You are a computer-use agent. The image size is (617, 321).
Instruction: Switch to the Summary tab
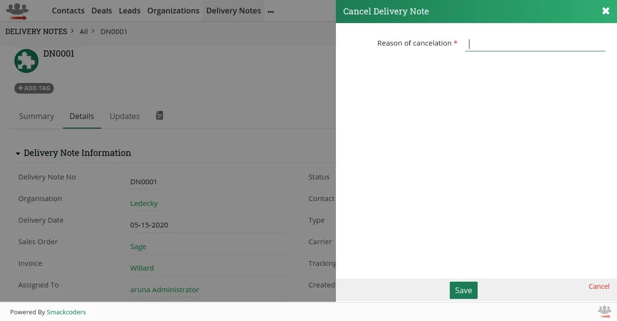tap(37, 116)
